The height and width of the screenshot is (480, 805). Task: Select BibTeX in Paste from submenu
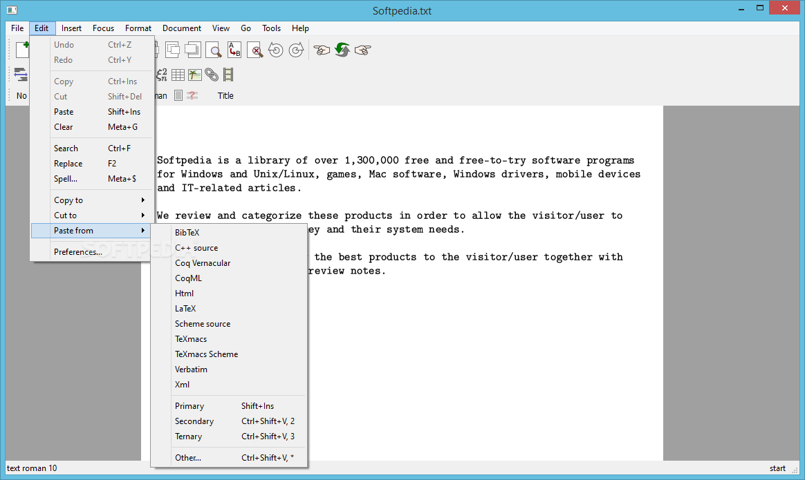pos(229,232)
